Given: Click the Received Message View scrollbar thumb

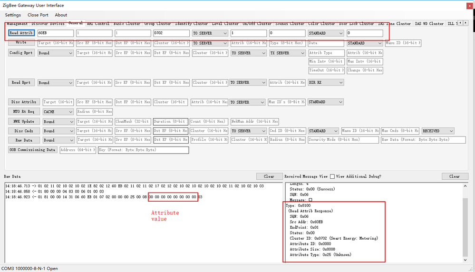Looking at the screenshot, I should [465, 227].
